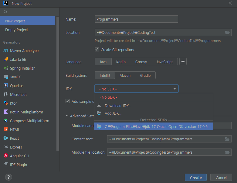Viewport: 237px width, 183px height.
Task: Click the IntelliJ IDEA logo in title bar
Action: pyautogui.click(x=6, y=3)
